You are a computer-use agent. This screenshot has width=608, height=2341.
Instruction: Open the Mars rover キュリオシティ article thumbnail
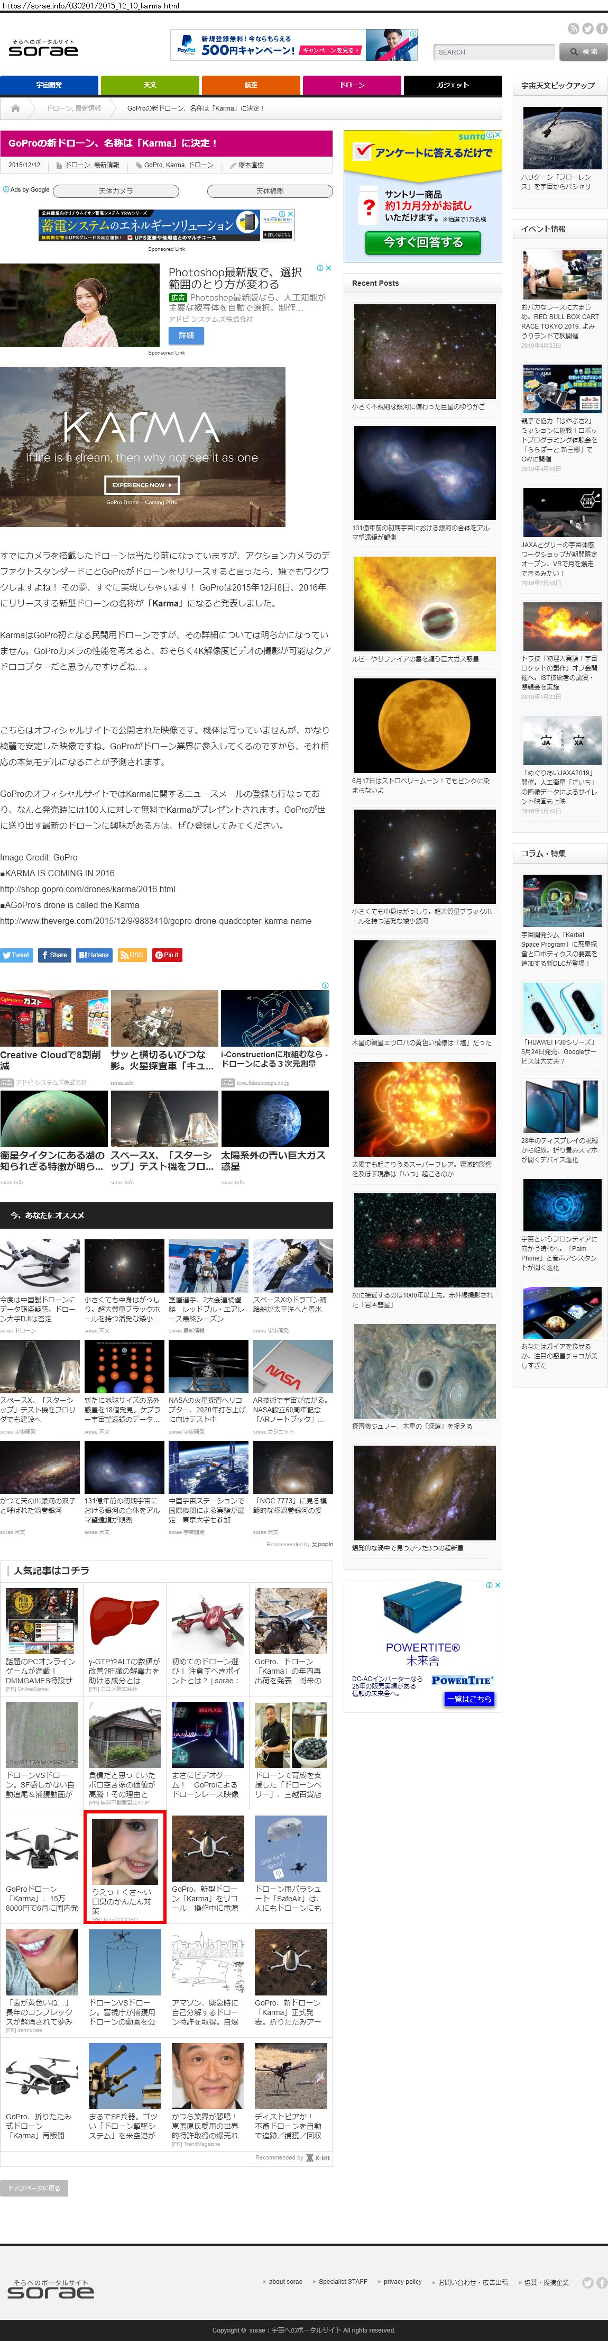[164, 1019]
